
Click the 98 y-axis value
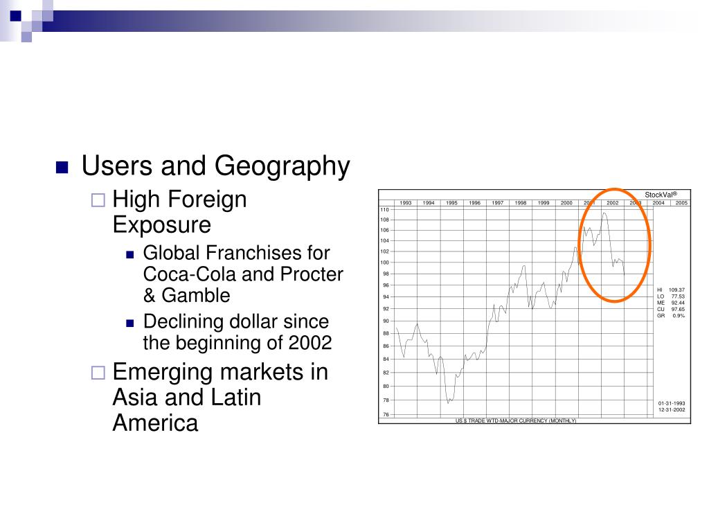tap(386, 274)
